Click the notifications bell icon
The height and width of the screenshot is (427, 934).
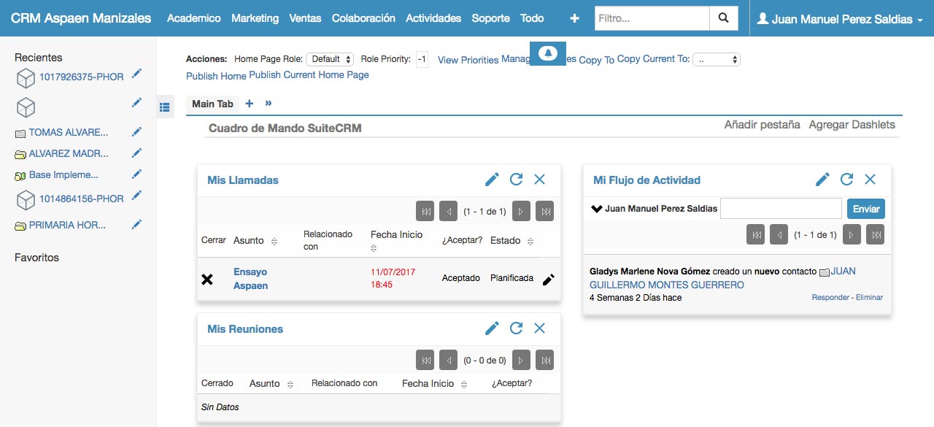pyautogui.click(x=547, y=53)
